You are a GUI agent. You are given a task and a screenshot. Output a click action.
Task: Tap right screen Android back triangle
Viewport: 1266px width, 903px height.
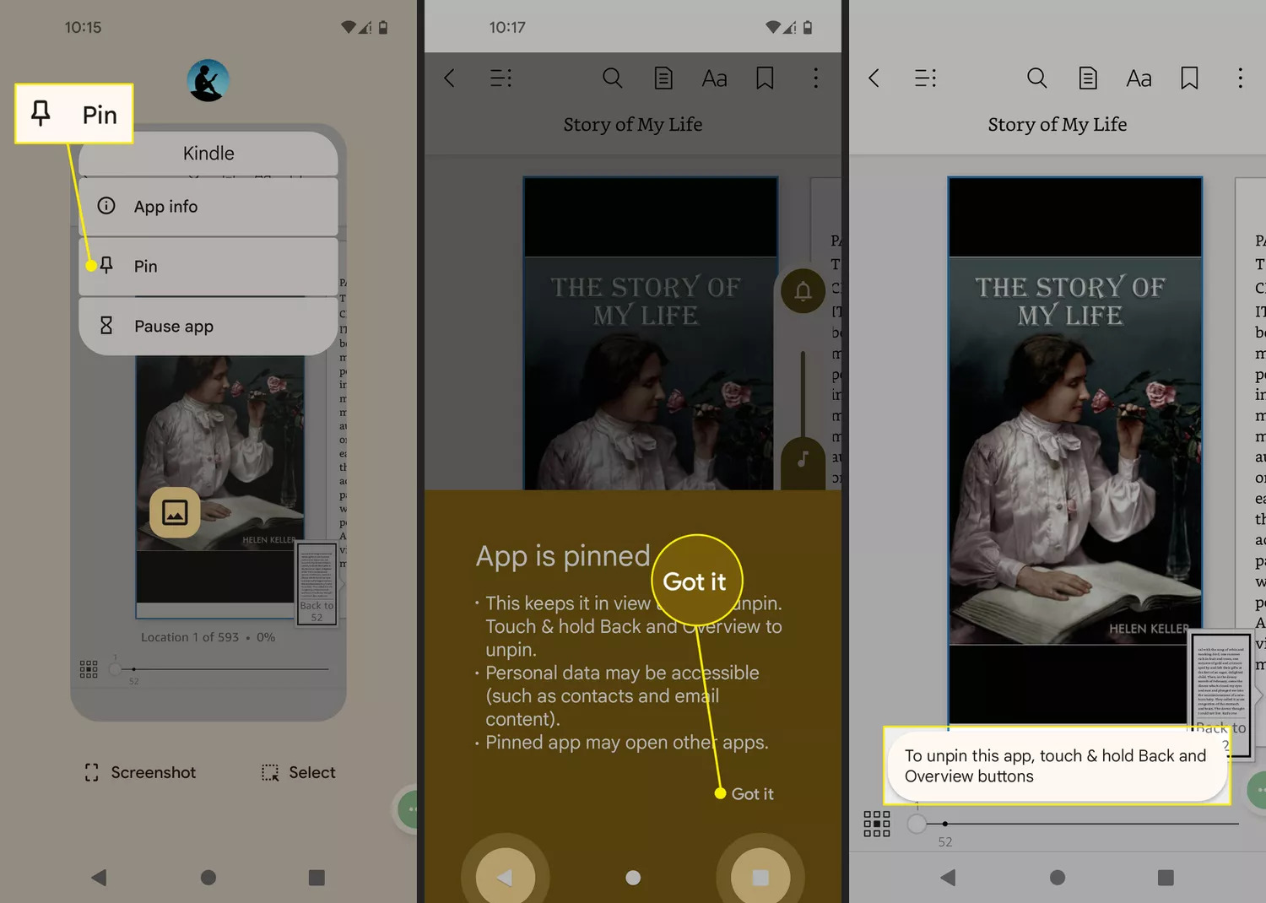point(948,878)
